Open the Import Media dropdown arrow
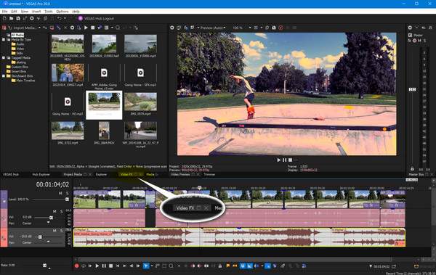This screenshot has height=275, width=436. coord(39,28)
